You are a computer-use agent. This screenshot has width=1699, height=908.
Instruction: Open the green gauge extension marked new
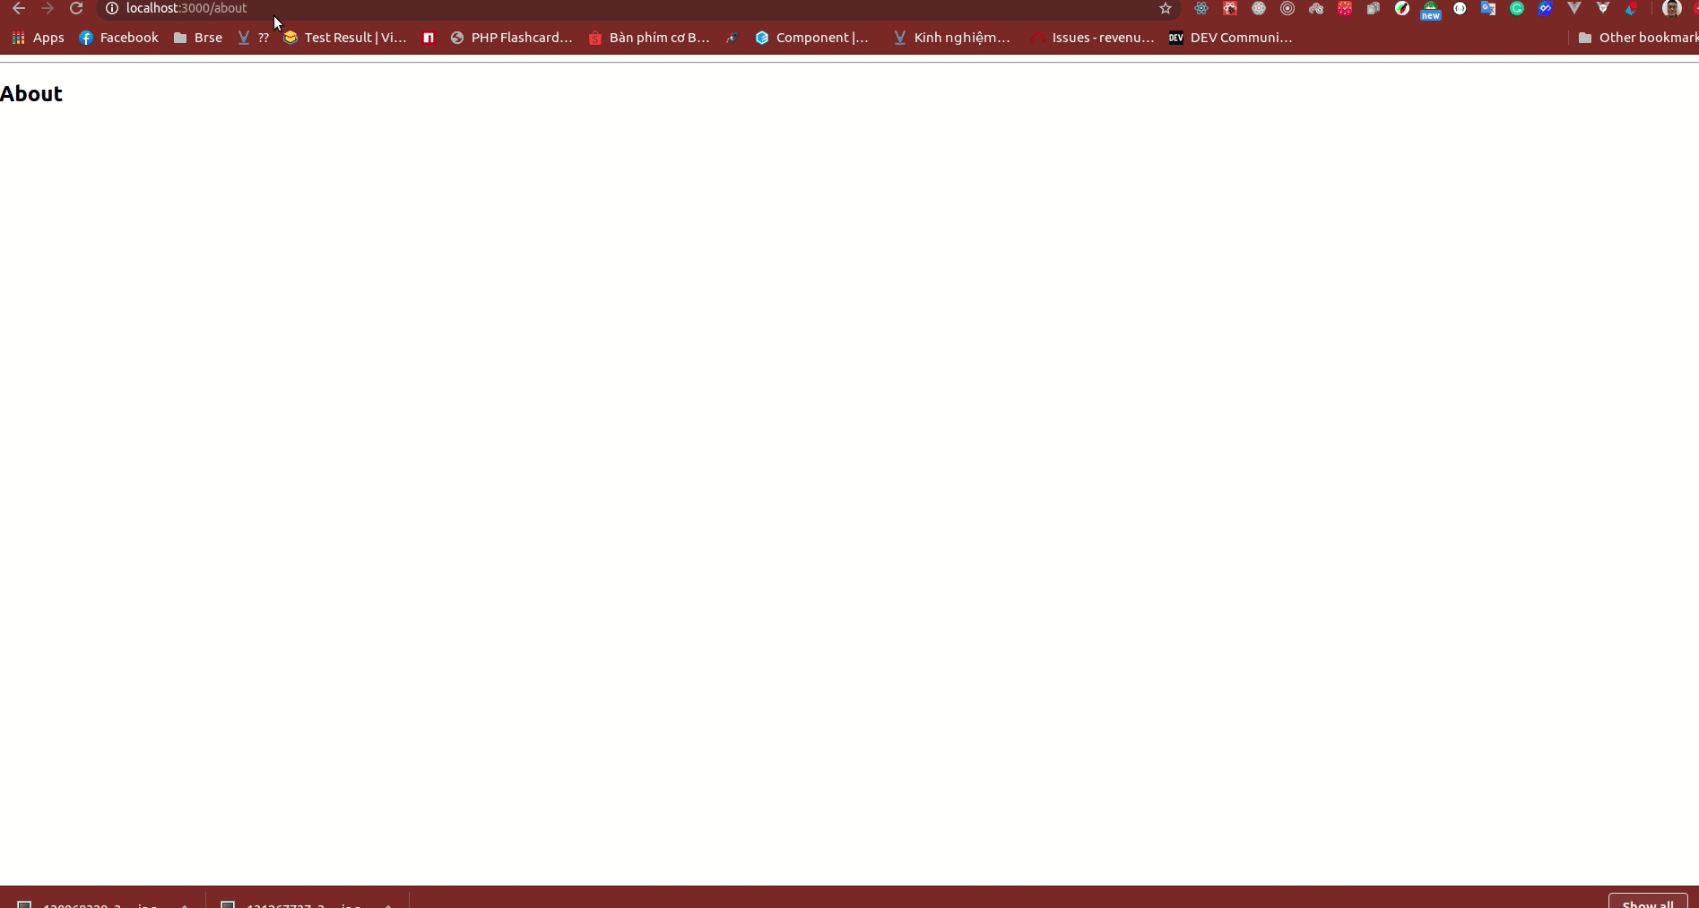pyautogui.click(x=1431, y=10)
